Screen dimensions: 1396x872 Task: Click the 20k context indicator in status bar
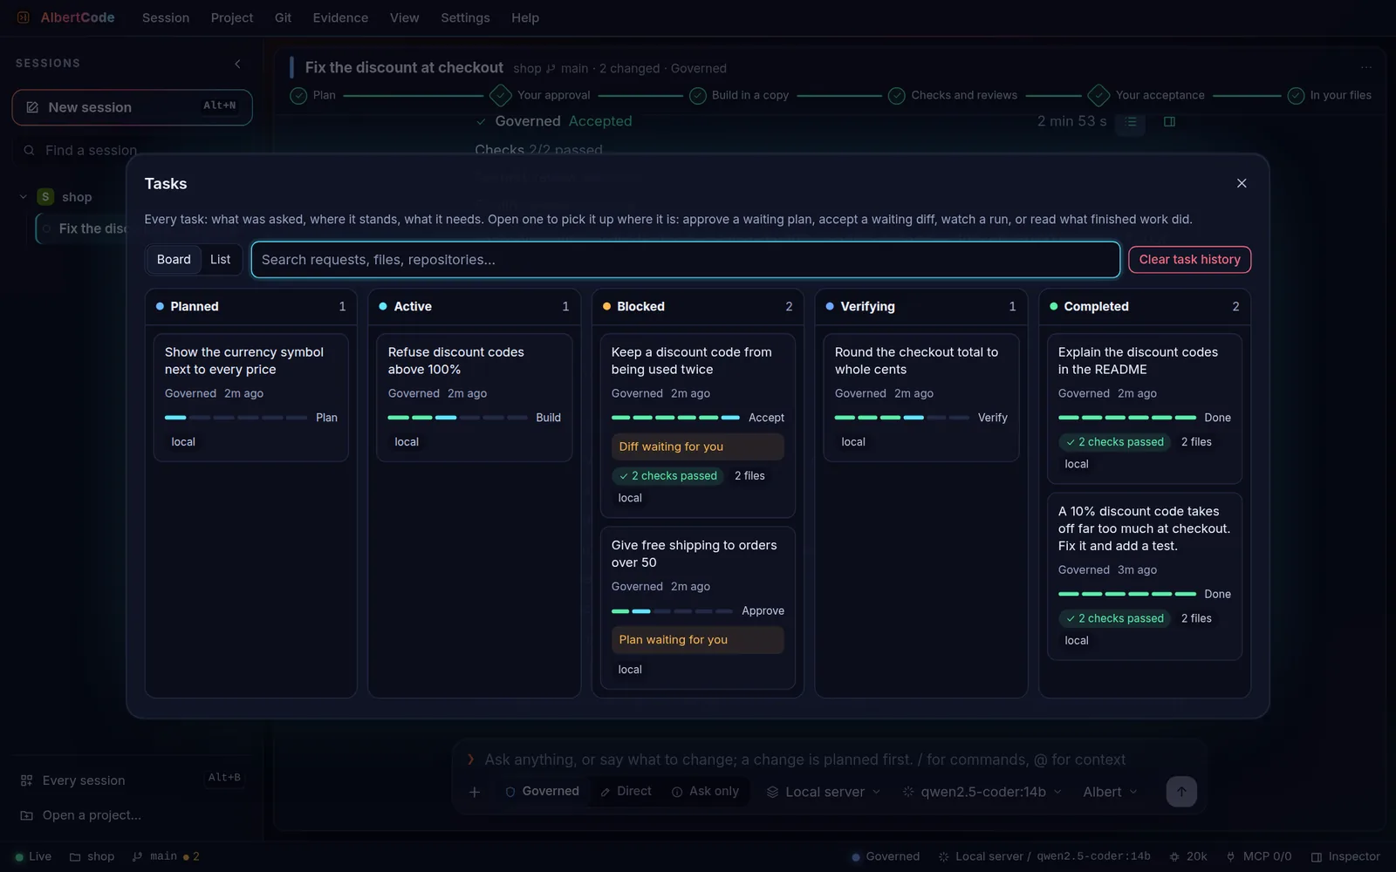[x=1188, y=856]
